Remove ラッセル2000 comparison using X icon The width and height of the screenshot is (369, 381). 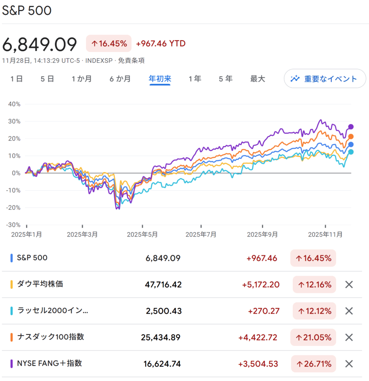click(349, 311)
